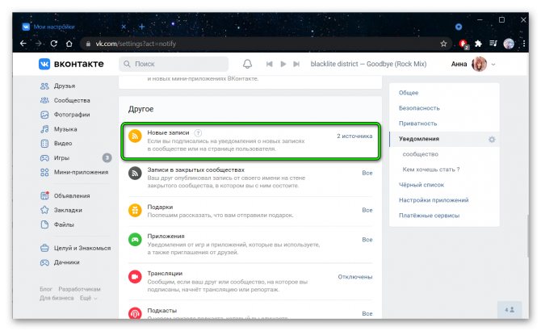541x331 pixels.
Task: Reload the vk.com page
Action: tap(54, 44)
